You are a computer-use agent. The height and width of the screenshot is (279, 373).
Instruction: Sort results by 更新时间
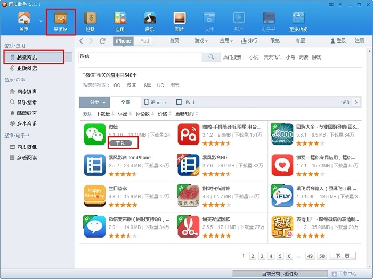[186, 114]
